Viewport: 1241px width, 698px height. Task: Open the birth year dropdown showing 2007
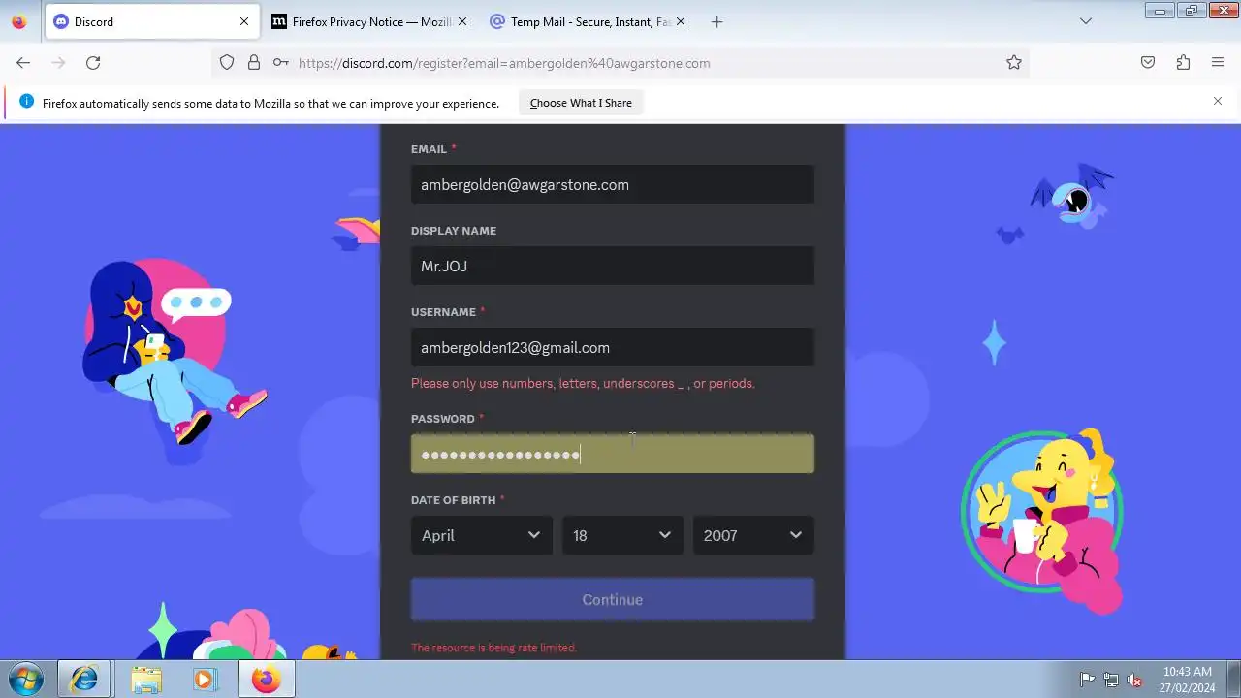click(x=753, y=535)
